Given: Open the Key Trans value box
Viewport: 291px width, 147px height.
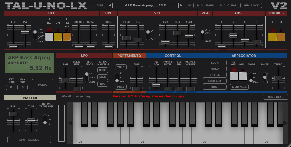Looking at the screenshot, I should point(11,87).
